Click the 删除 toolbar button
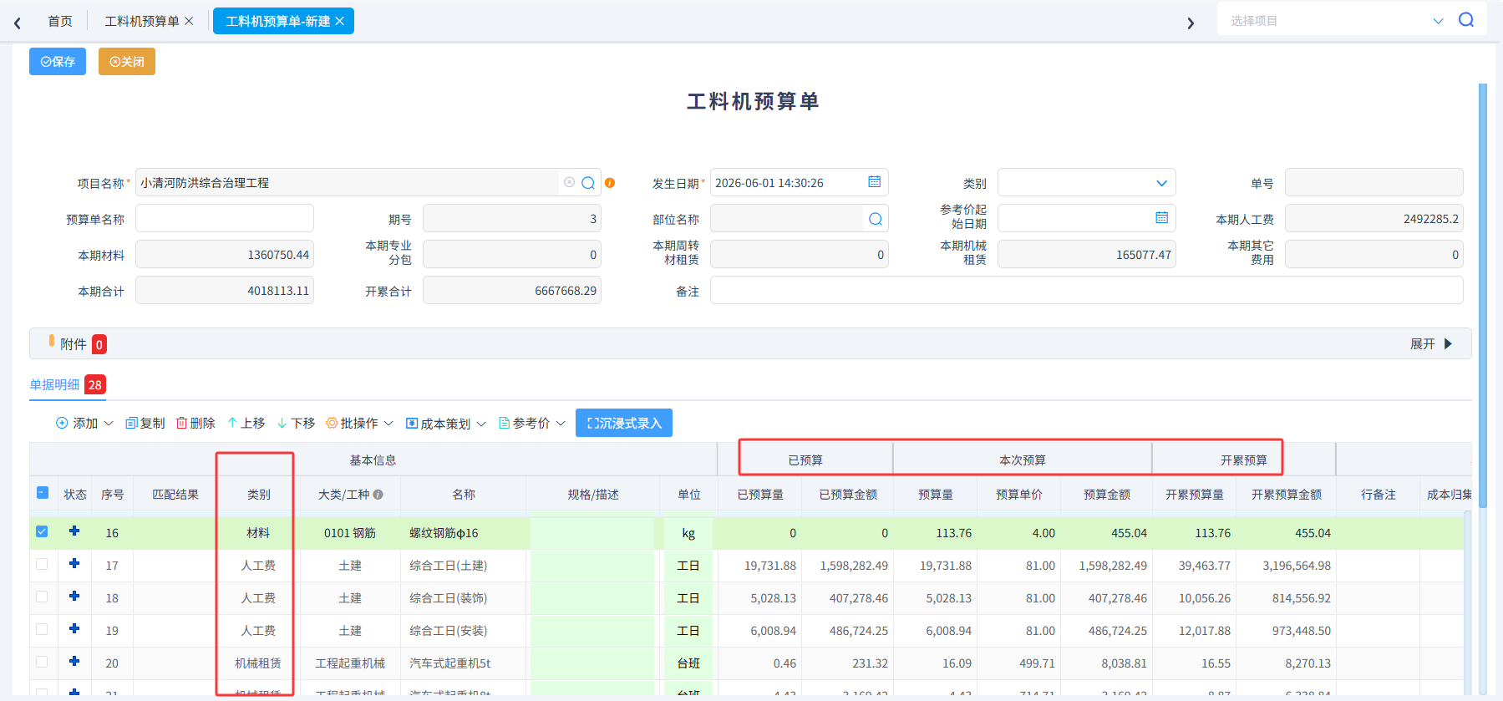 point(195,424)
